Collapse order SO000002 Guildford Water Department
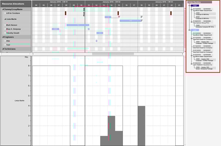 pos(191,10)
